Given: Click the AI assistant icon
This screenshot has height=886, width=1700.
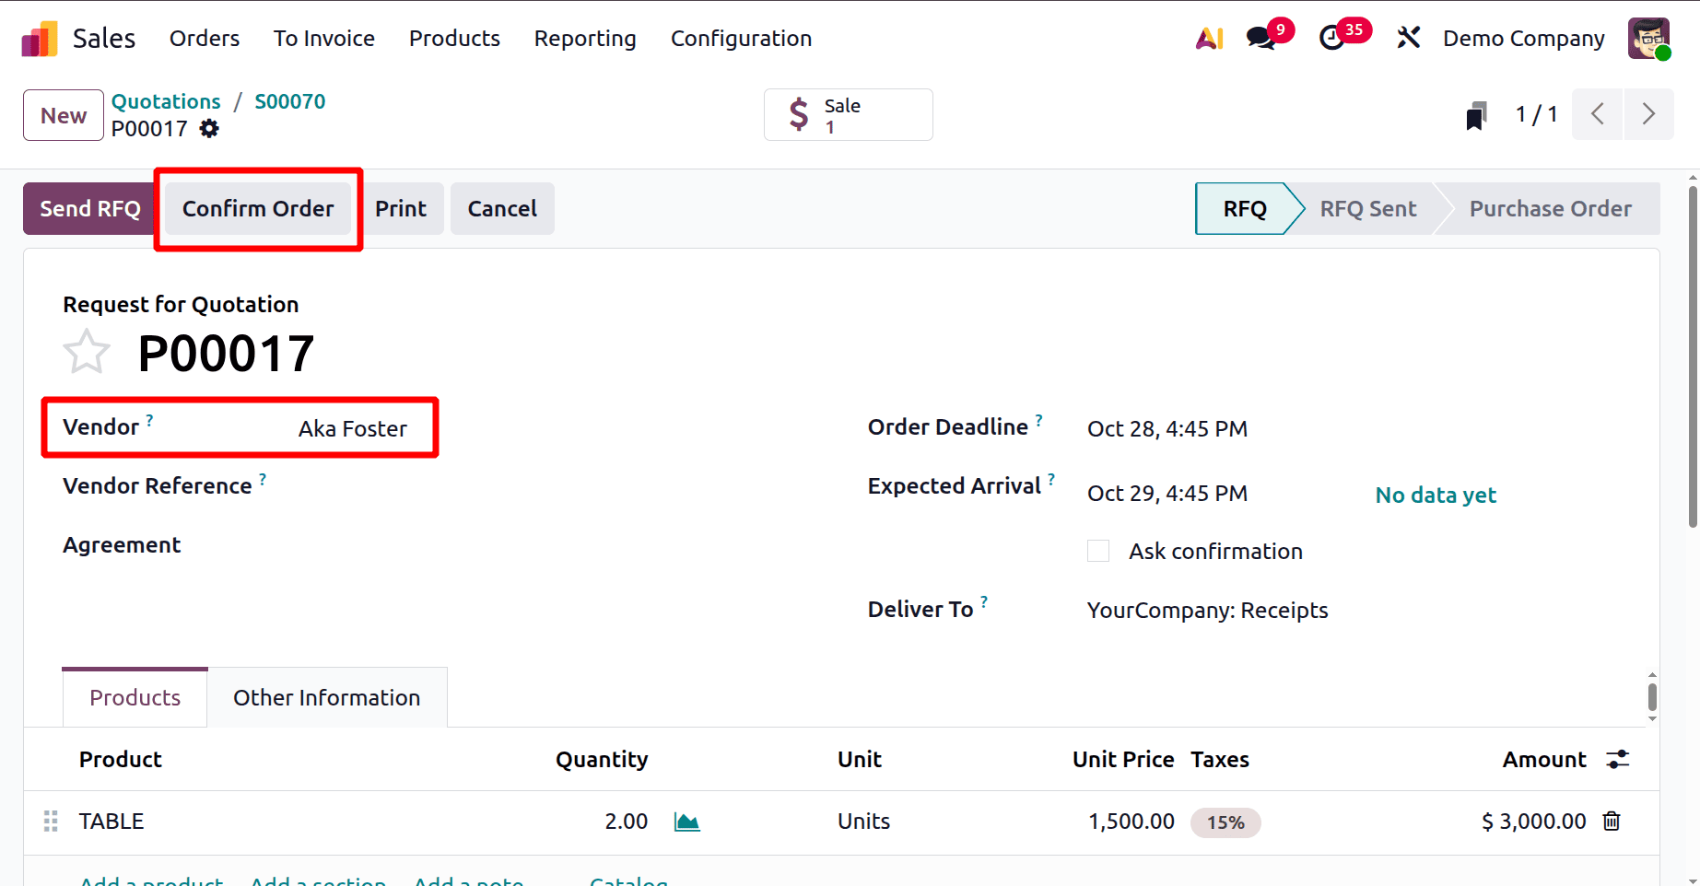Looking at the screenshot, I should [1208, 38].
